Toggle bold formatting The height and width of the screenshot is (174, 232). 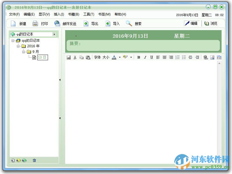(139, 57)
